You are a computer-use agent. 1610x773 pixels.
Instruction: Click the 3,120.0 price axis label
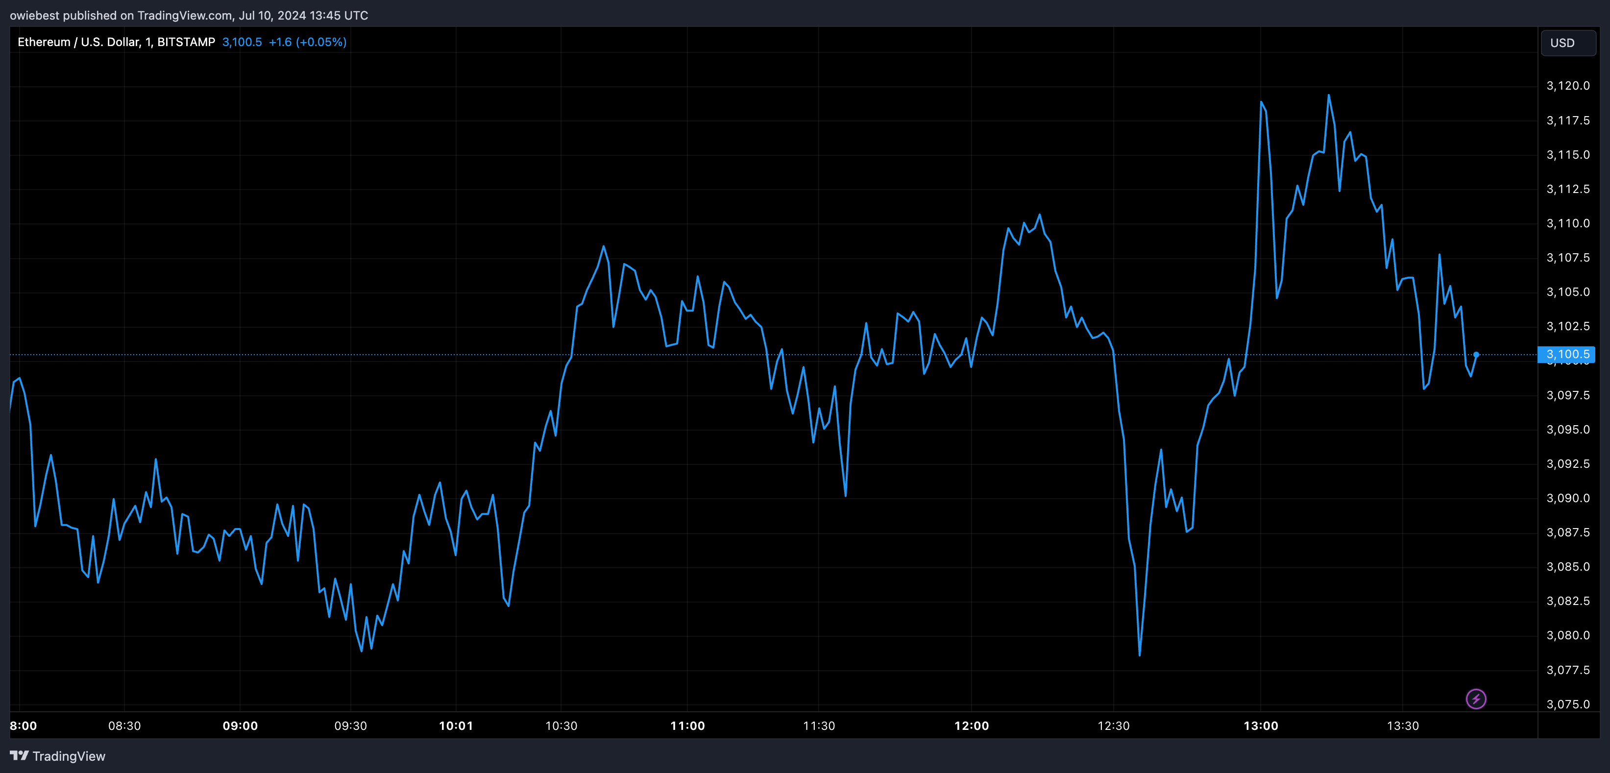[x=1567, y=86]
